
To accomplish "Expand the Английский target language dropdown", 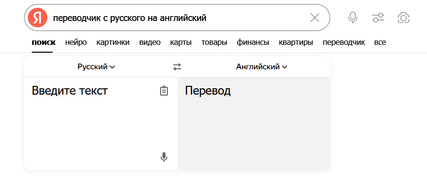I will tap(262, 67).
